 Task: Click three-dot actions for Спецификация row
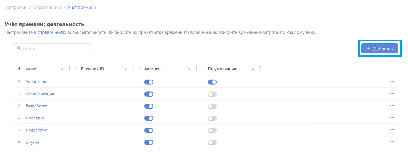click(392, 94)
